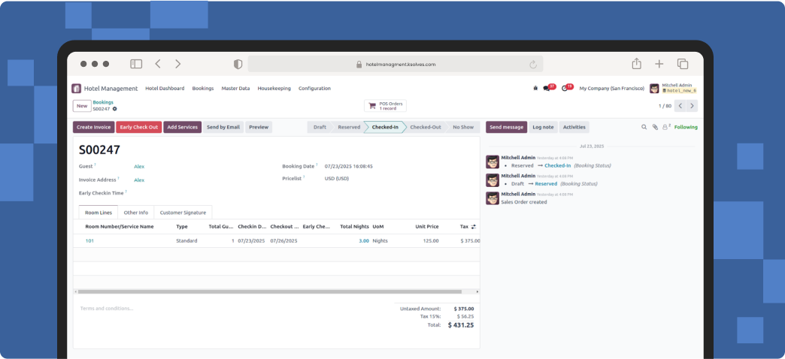785x359 pixels.
Task: Switch to the Customer Signature tab
Action: 183,213
